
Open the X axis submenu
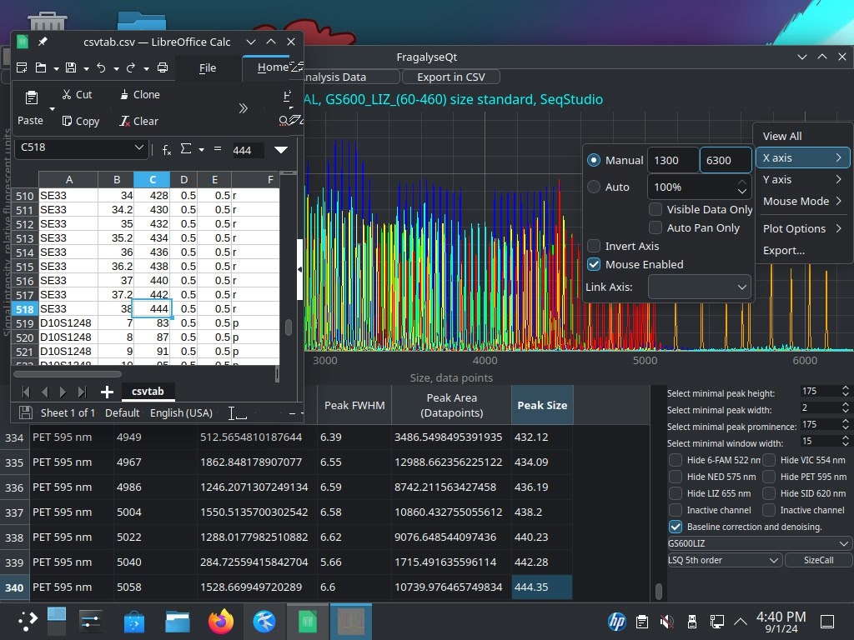[803, 157]
